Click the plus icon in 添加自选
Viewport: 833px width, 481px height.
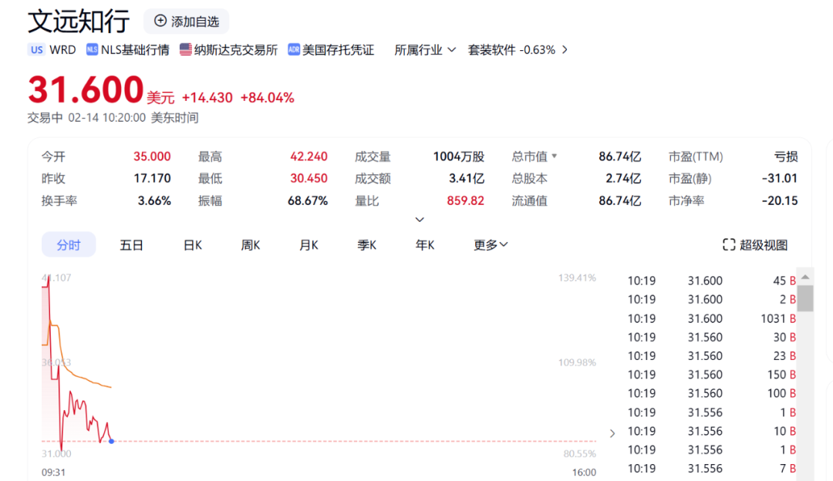pyautogui.click(x=160, y=21)
